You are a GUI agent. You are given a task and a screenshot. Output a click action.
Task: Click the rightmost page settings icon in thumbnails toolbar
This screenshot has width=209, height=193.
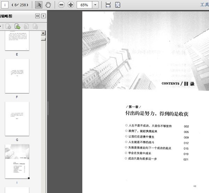(36, 26)
